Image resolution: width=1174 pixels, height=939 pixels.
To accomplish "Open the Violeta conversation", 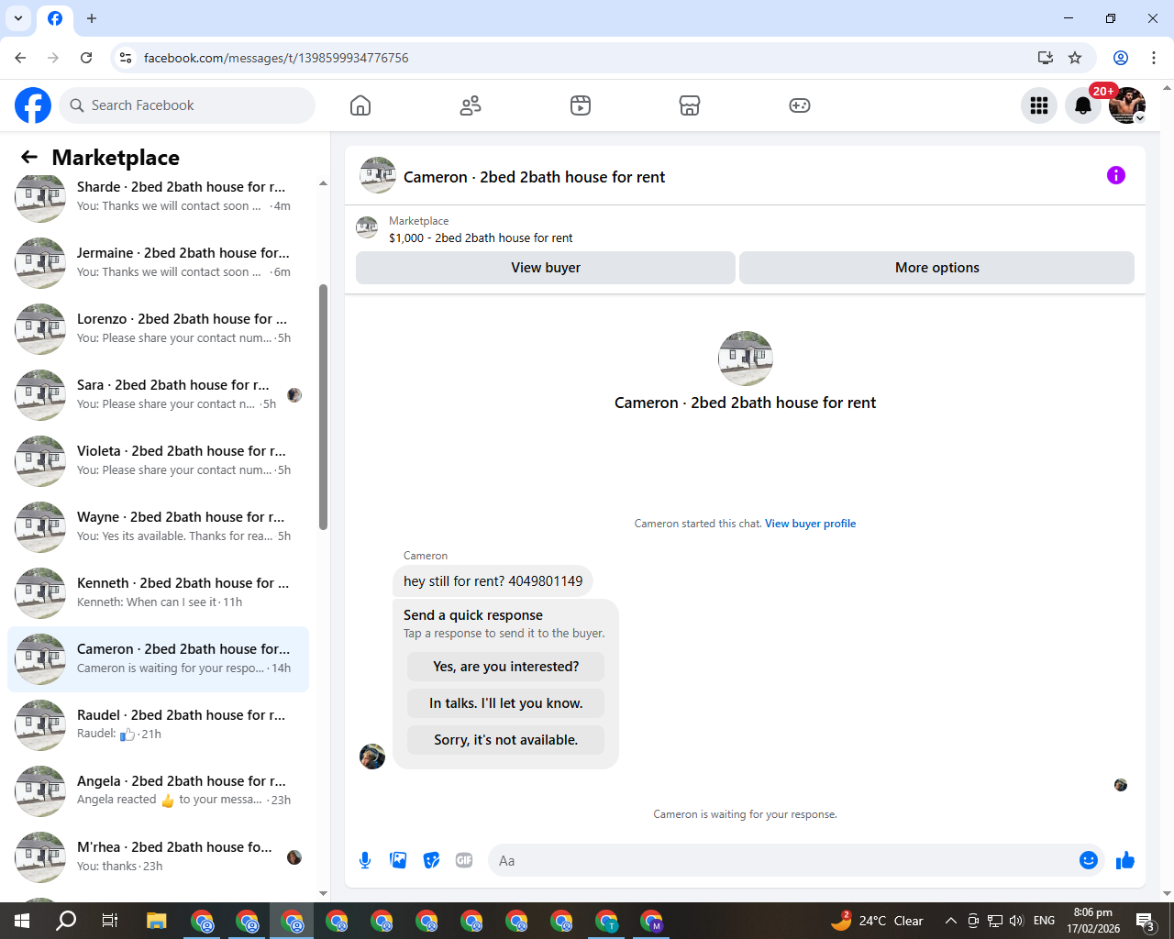I will [158, 460].
